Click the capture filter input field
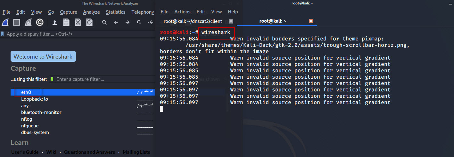The width and height of the screenshot is (454, 157). click(105, 79)
